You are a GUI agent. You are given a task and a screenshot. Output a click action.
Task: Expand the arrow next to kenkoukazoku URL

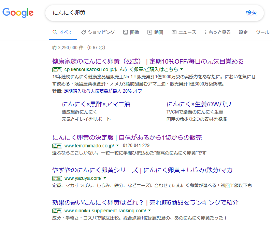point(182,69)
